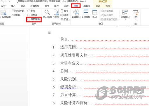This screenshot has height=106, width=149.
Task: Click the table move handle plus icon
Action: click(50, 33)
